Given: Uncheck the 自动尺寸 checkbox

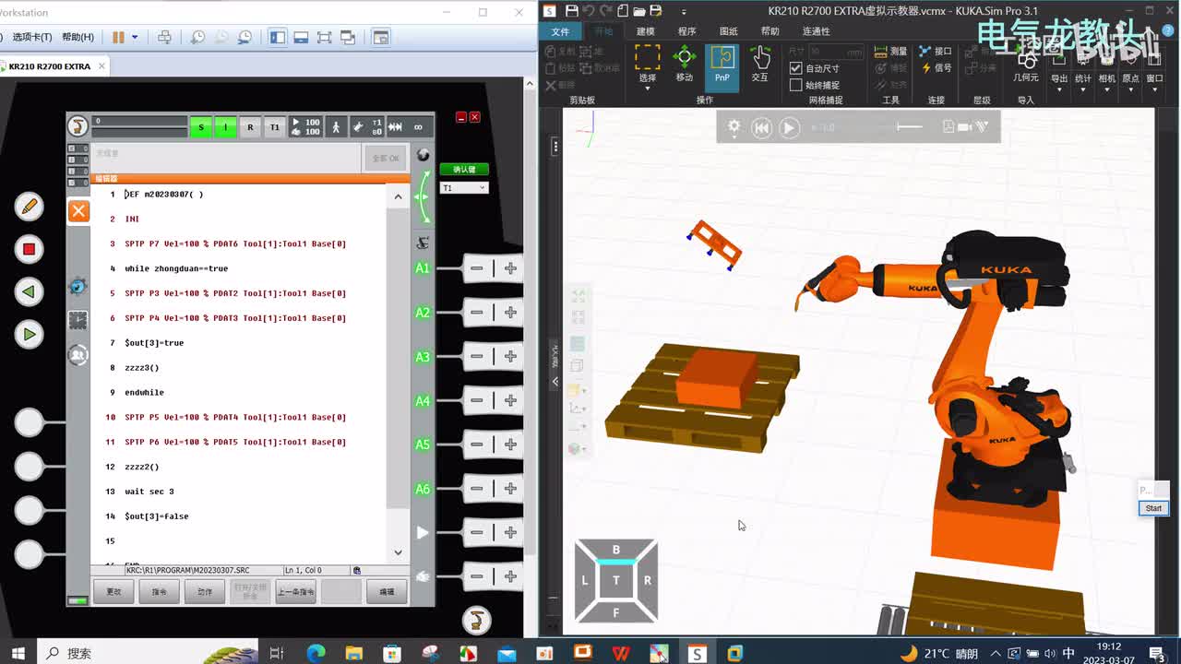Looking at the screenshot, I should pyautogui.click(x=796, y=68).
